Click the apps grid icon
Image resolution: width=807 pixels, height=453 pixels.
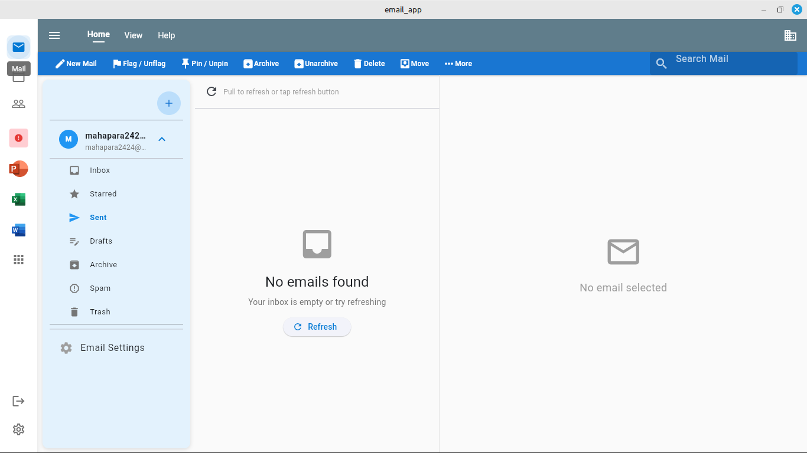(x=18, y=260)
